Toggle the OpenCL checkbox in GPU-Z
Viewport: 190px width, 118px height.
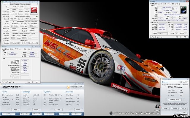pos(11,43)
